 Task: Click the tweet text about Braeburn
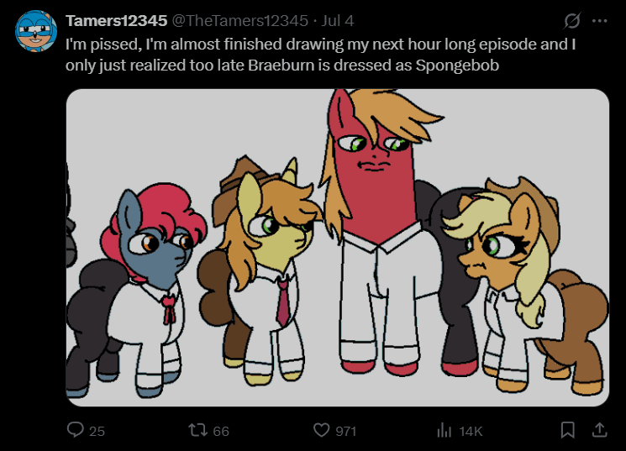click(x=320, y=55)
